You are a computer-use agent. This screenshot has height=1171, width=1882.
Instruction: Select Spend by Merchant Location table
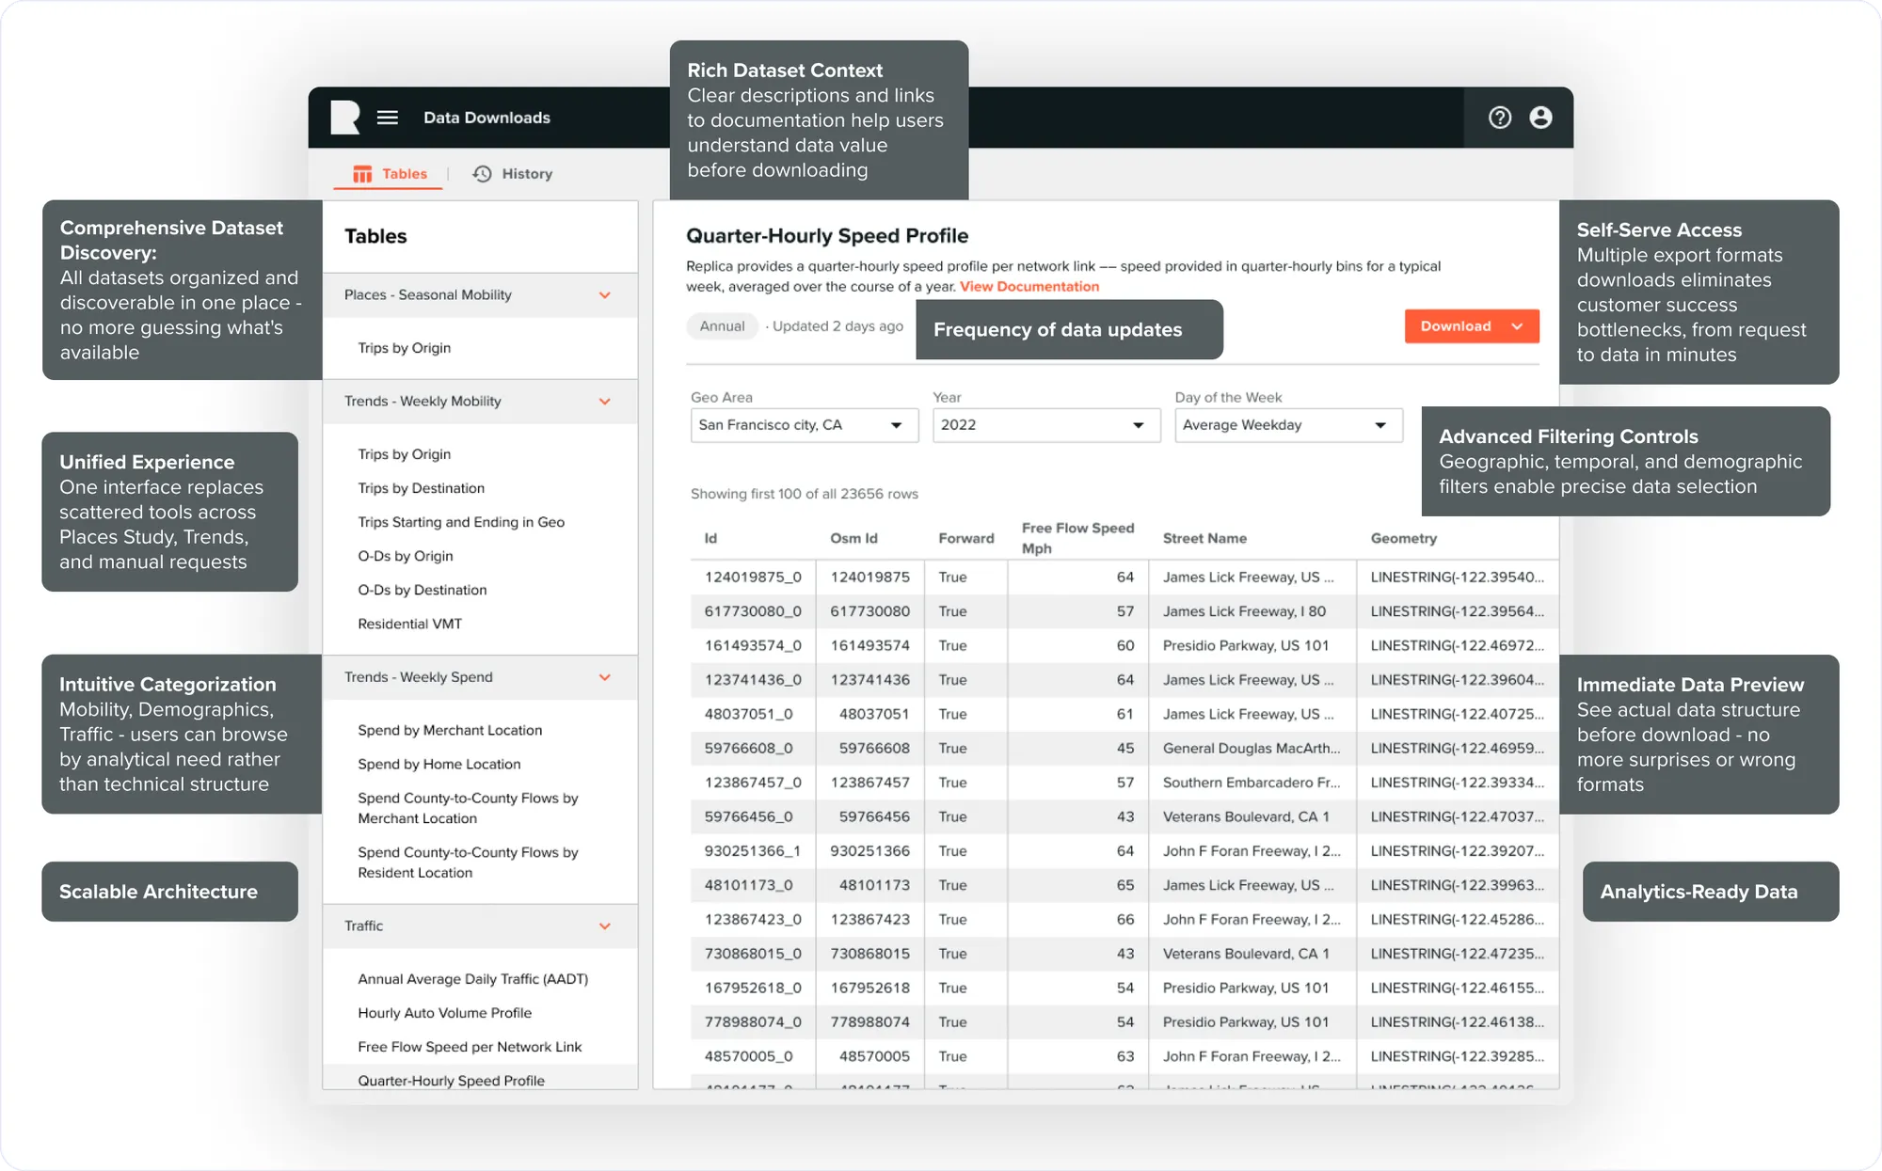click(450, 730)
